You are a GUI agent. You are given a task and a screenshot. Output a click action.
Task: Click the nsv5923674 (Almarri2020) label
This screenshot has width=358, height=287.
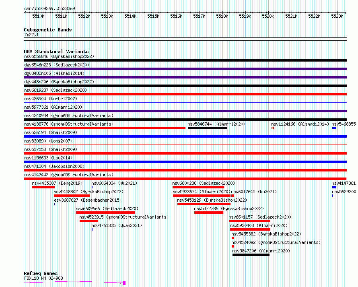[x=202, y=192]
